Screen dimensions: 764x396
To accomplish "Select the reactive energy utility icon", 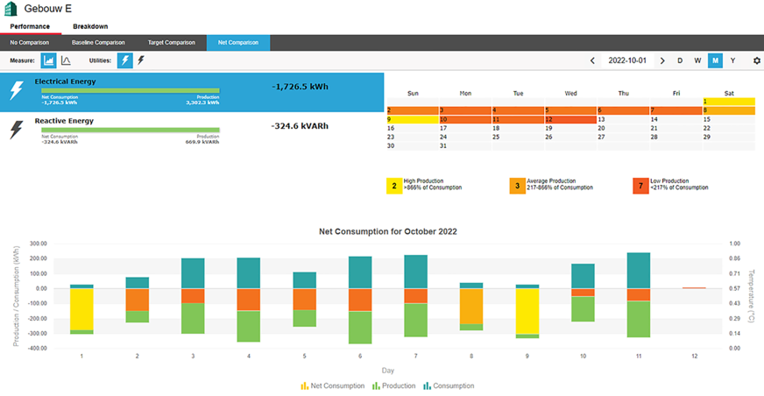I will (x=141, y=60).
